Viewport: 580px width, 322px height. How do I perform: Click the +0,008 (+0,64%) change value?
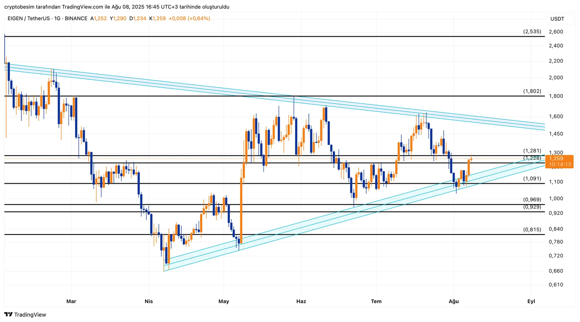pos(189,19)
